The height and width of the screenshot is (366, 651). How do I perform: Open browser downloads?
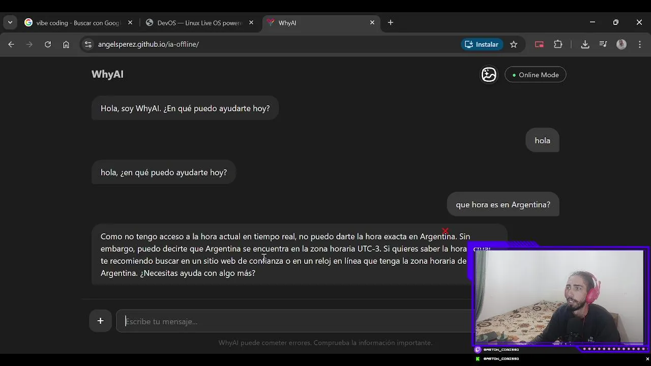click(x=585, y=44)
